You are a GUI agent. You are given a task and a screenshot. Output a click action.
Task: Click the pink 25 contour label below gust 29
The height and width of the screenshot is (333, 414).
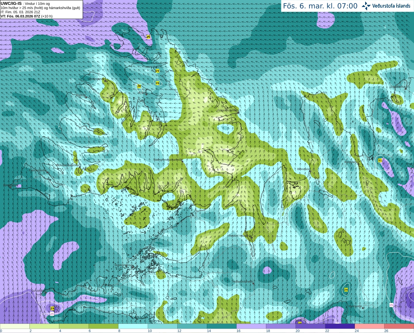point(52,314)
